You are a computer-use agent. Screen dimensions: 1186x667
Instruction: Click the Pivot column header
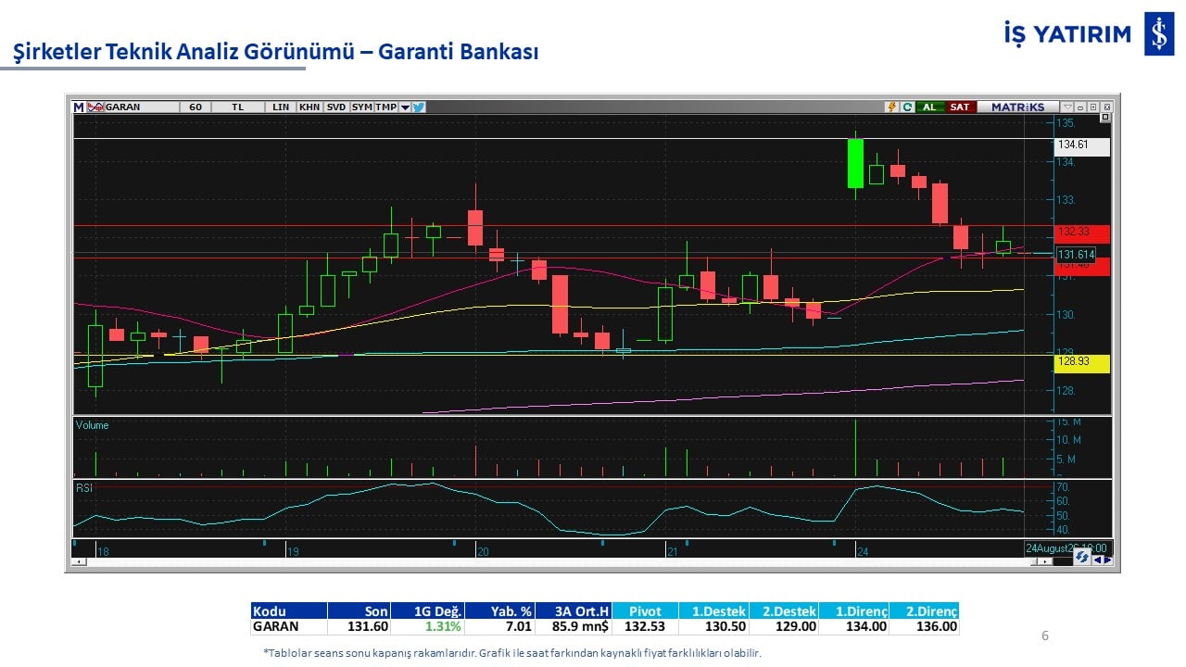(x=646, y=610)
